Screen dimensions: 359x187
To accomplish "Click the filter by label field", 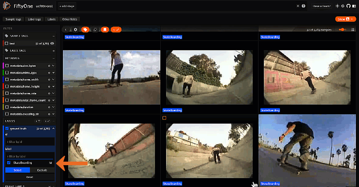I will point(30,156).
